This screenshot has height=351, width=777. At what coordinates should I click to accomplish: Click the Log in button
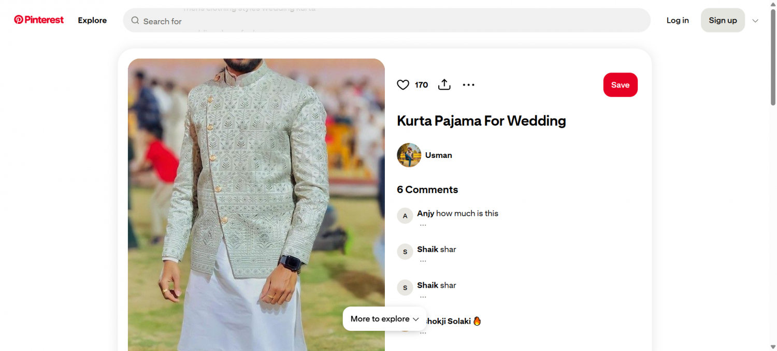click(x=678, y=20)
